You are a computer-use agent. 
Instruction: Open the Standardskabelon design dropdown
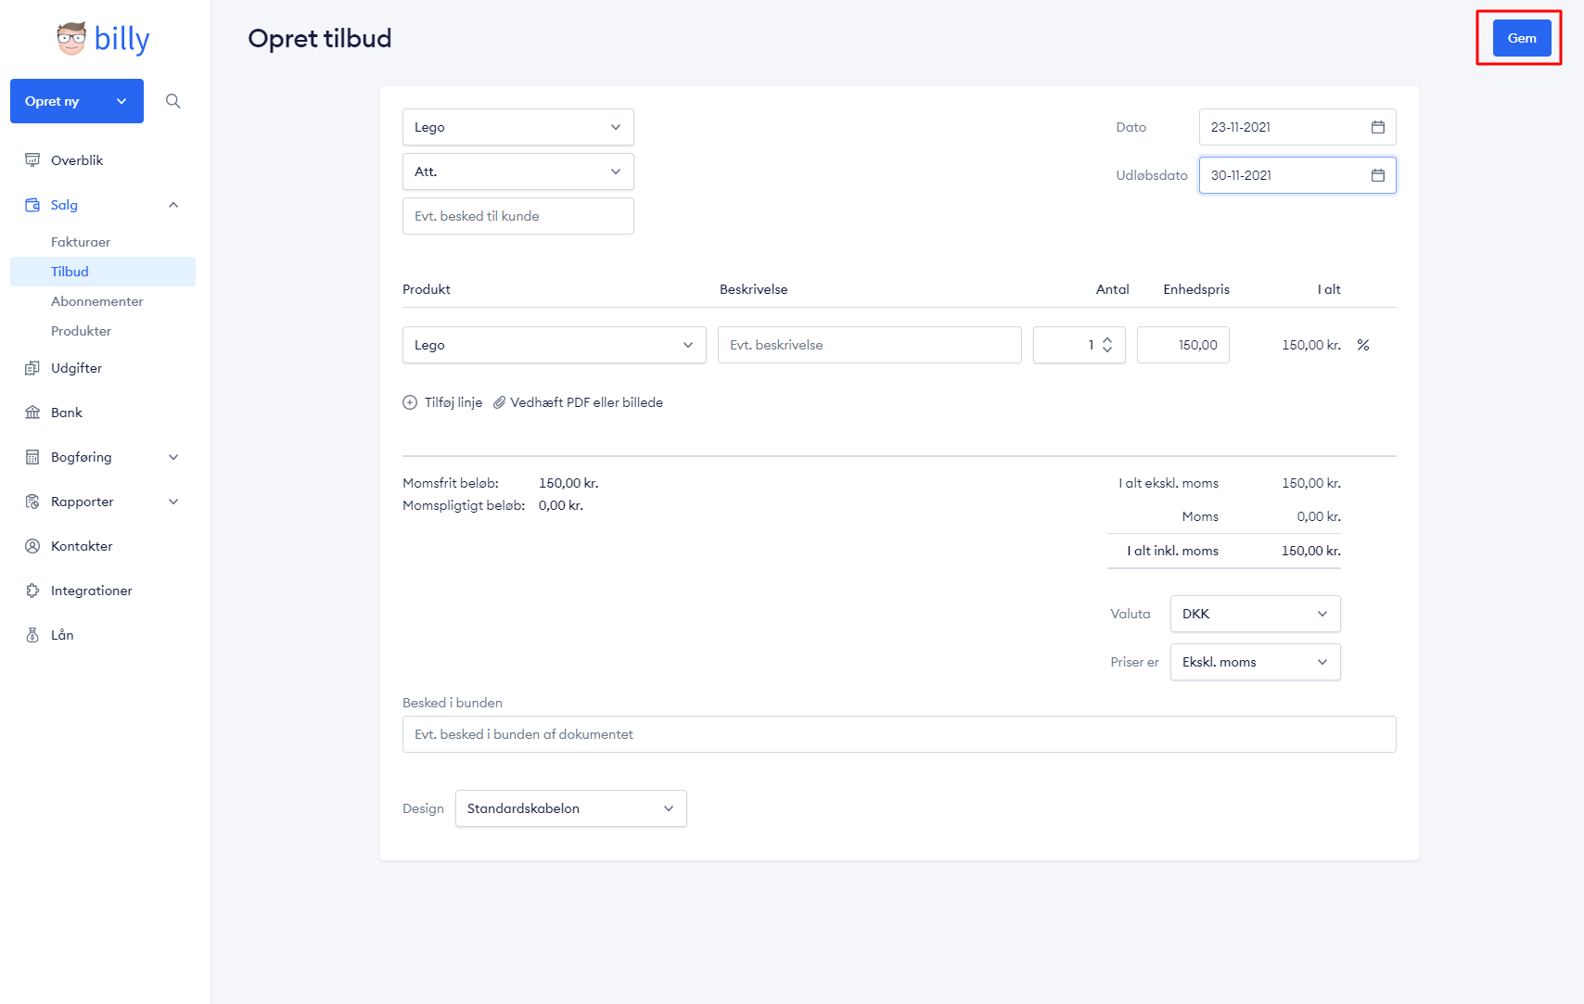[x=571, y=808]
